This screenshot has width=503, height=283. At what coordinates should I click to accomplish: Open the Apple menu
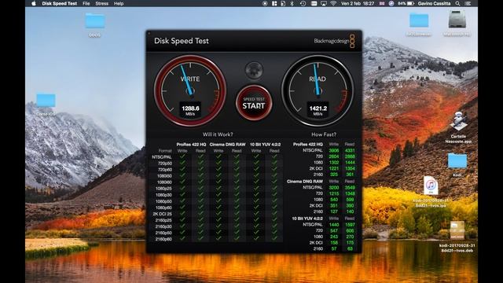click(x=34, y=3)
